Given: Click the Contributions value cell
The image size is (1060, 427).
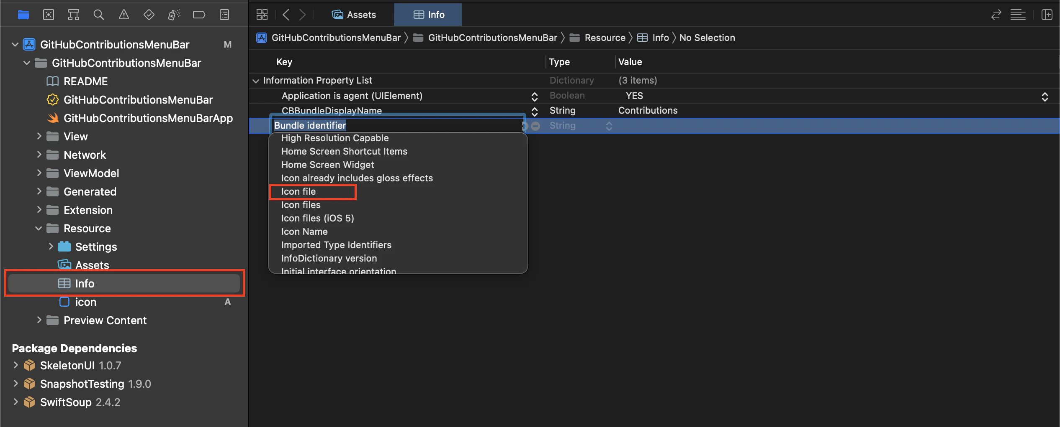Looking at the screenshot, I should (x=648, y=111).
